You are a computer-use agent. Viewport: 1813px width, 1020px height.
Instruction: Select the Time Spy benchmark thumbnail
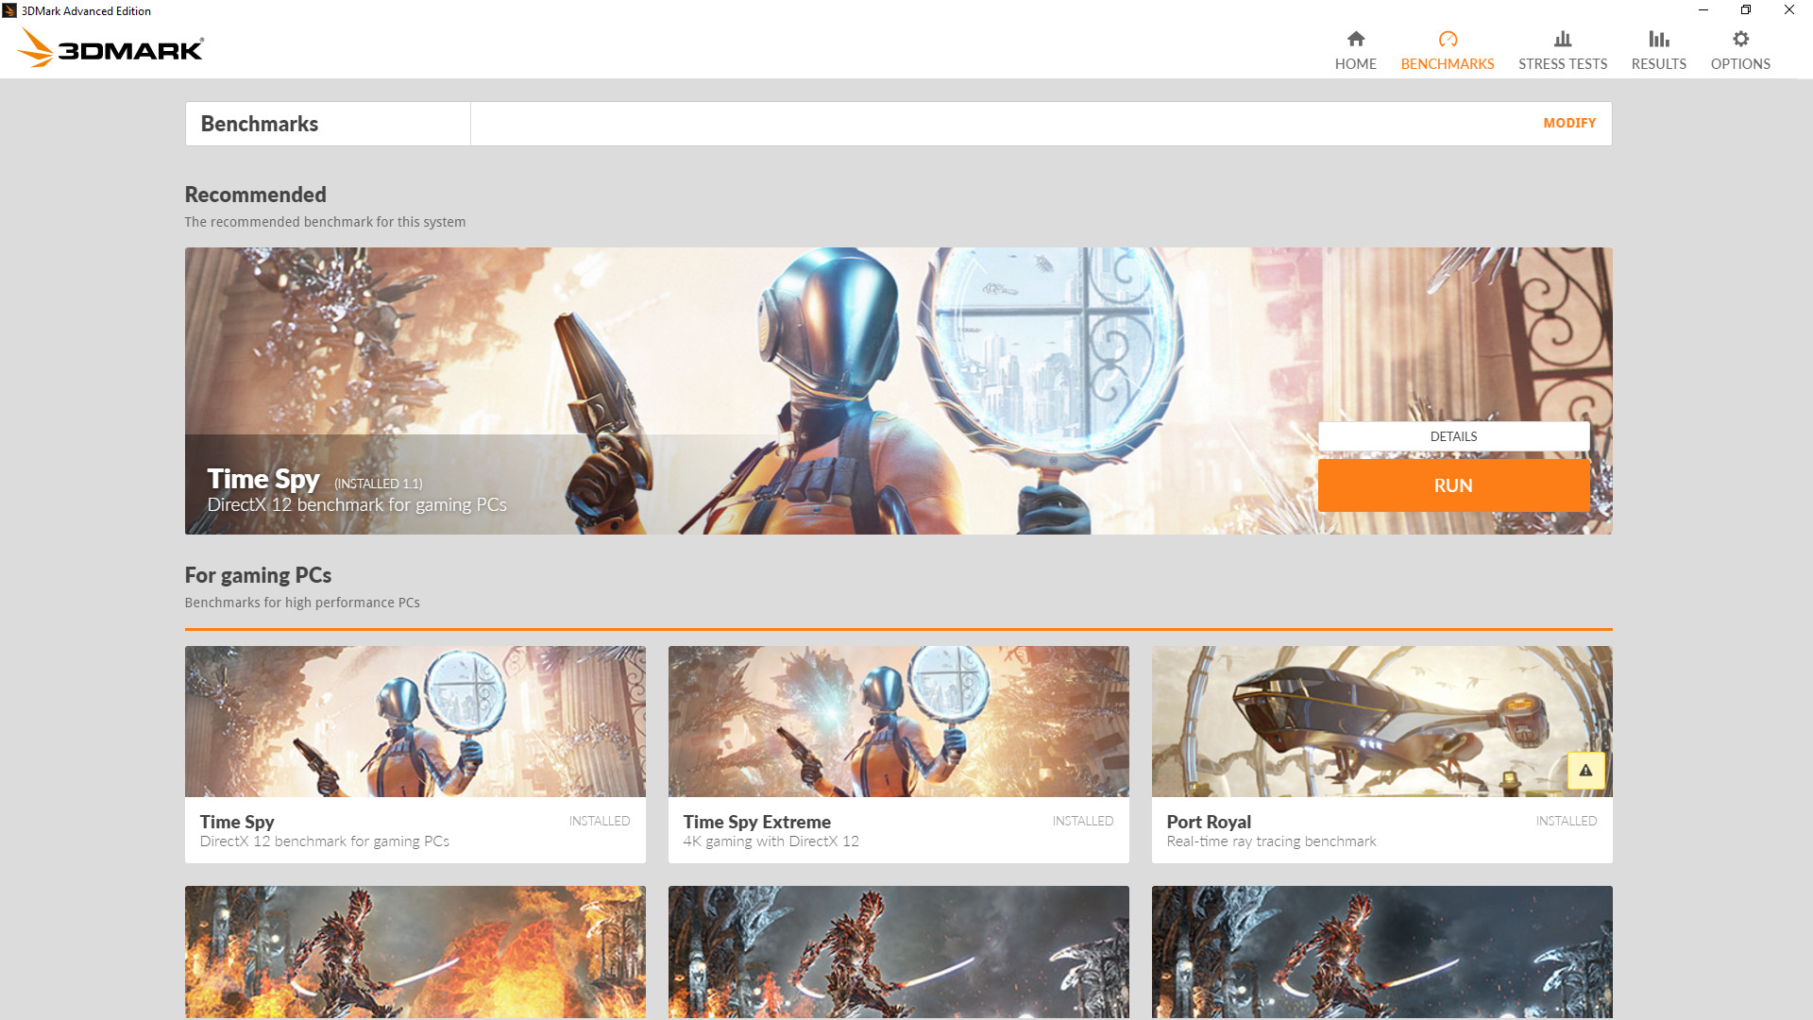(x=415, y=722)
